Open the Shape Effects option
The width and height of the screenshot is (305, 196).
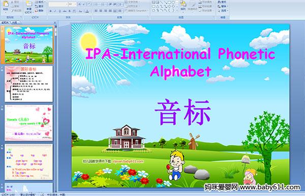click(x=205, y=11)
